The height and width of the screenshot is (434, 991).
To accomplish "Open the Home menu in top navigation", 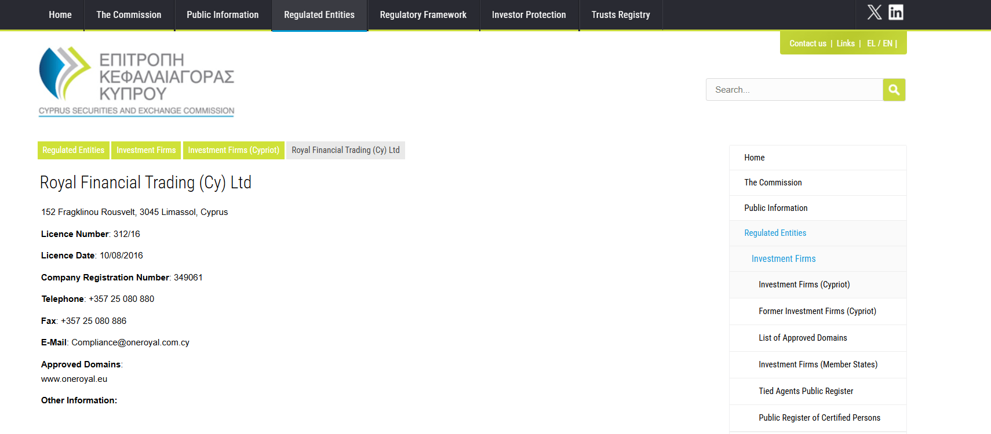I will (60, 15).
